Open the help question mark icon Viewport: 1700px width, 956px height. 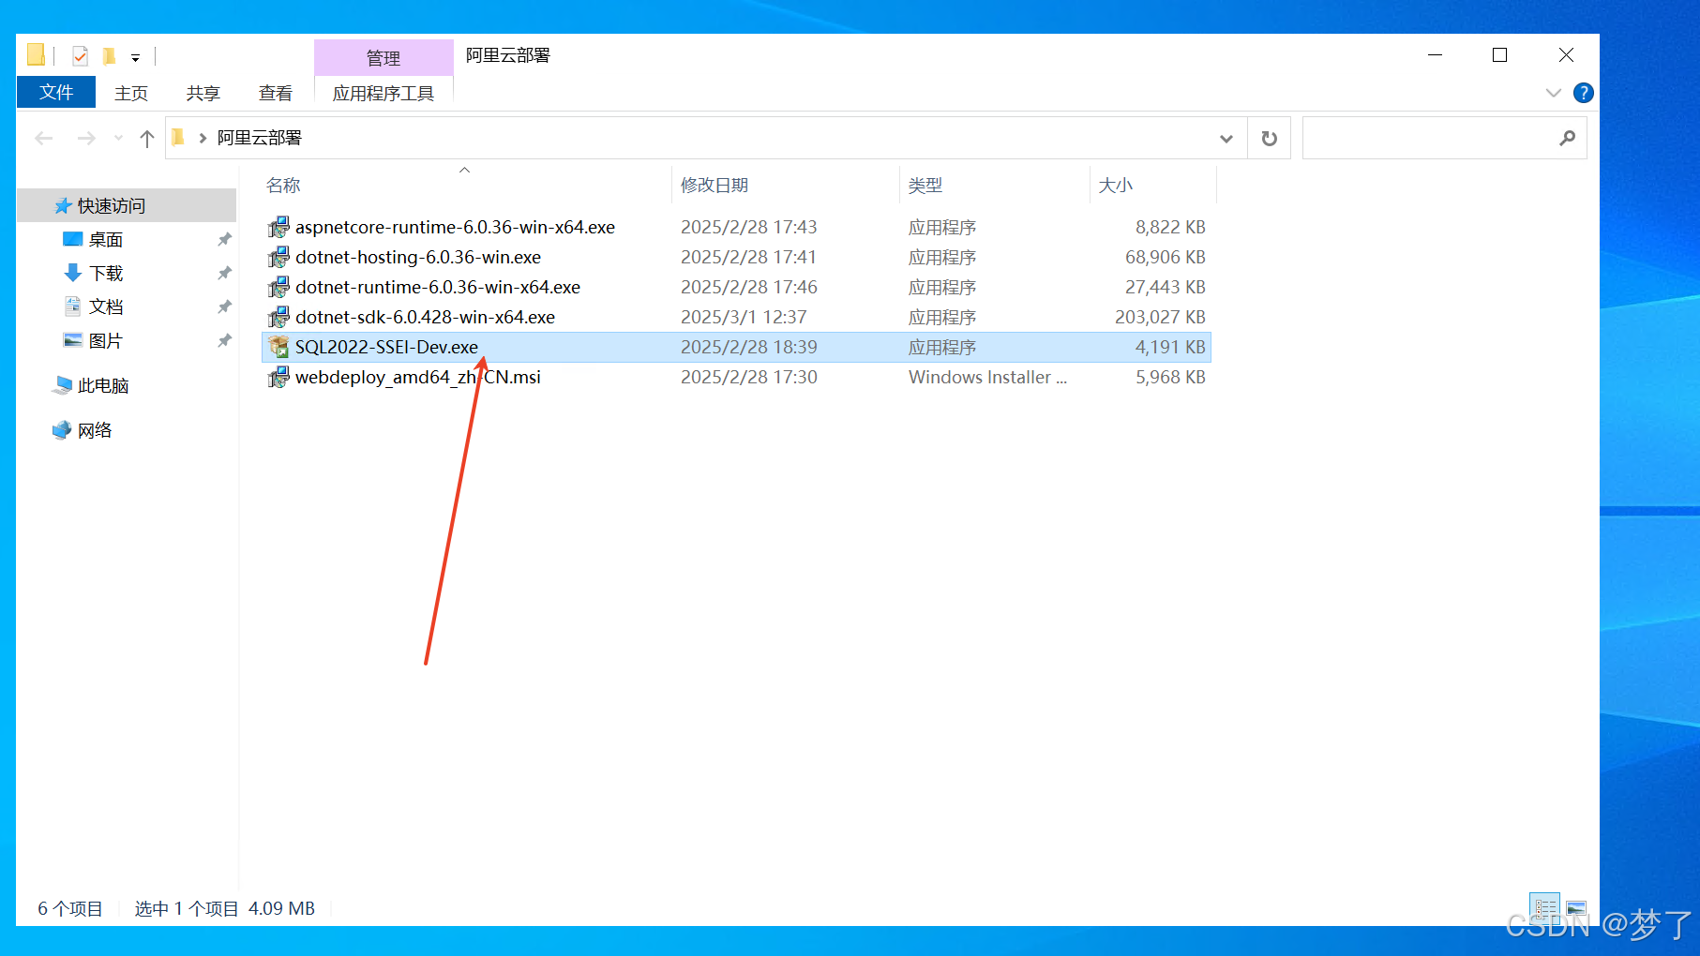point(1584,93)
